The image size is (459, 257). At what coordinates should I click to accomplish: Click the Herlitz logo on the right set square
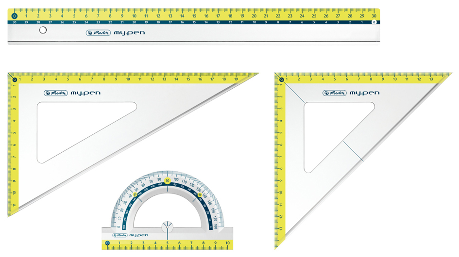click(x=334, y=93)
